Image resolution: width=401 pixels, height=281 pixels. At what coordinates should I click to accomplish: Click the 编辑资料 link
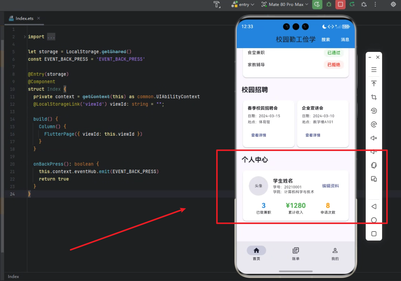coord(330,186)
